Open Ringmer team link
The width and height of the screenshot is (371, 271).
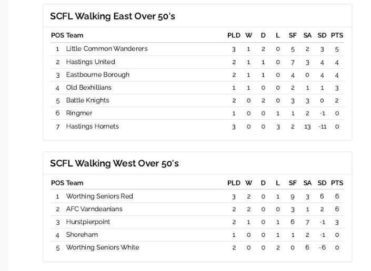(x=79, y=113)
